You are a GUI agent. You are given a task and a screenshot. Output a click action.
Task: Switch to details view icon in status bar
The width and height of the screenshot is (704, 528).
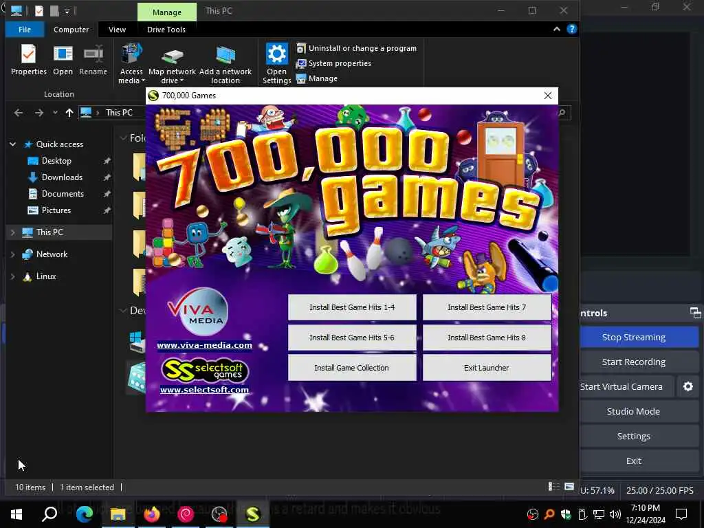(554, 487)
